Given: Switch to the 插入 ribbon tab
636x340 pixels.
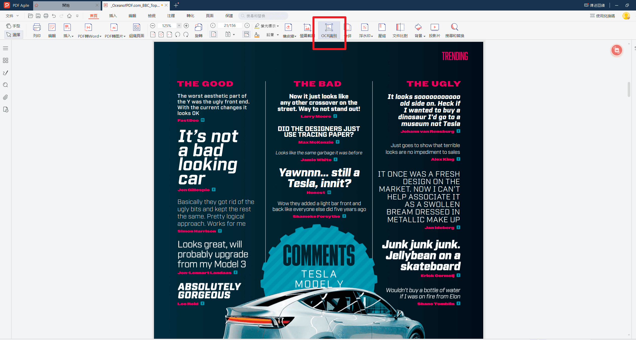Looking at the screenshot, I should [113, 16].
